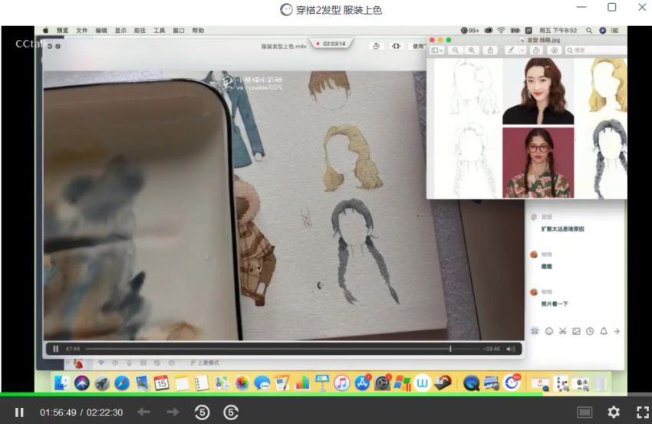Viewport: 652px width, 424px height.
Task: Open the 文件 menu in the menu bar
Action: [82, 31]
